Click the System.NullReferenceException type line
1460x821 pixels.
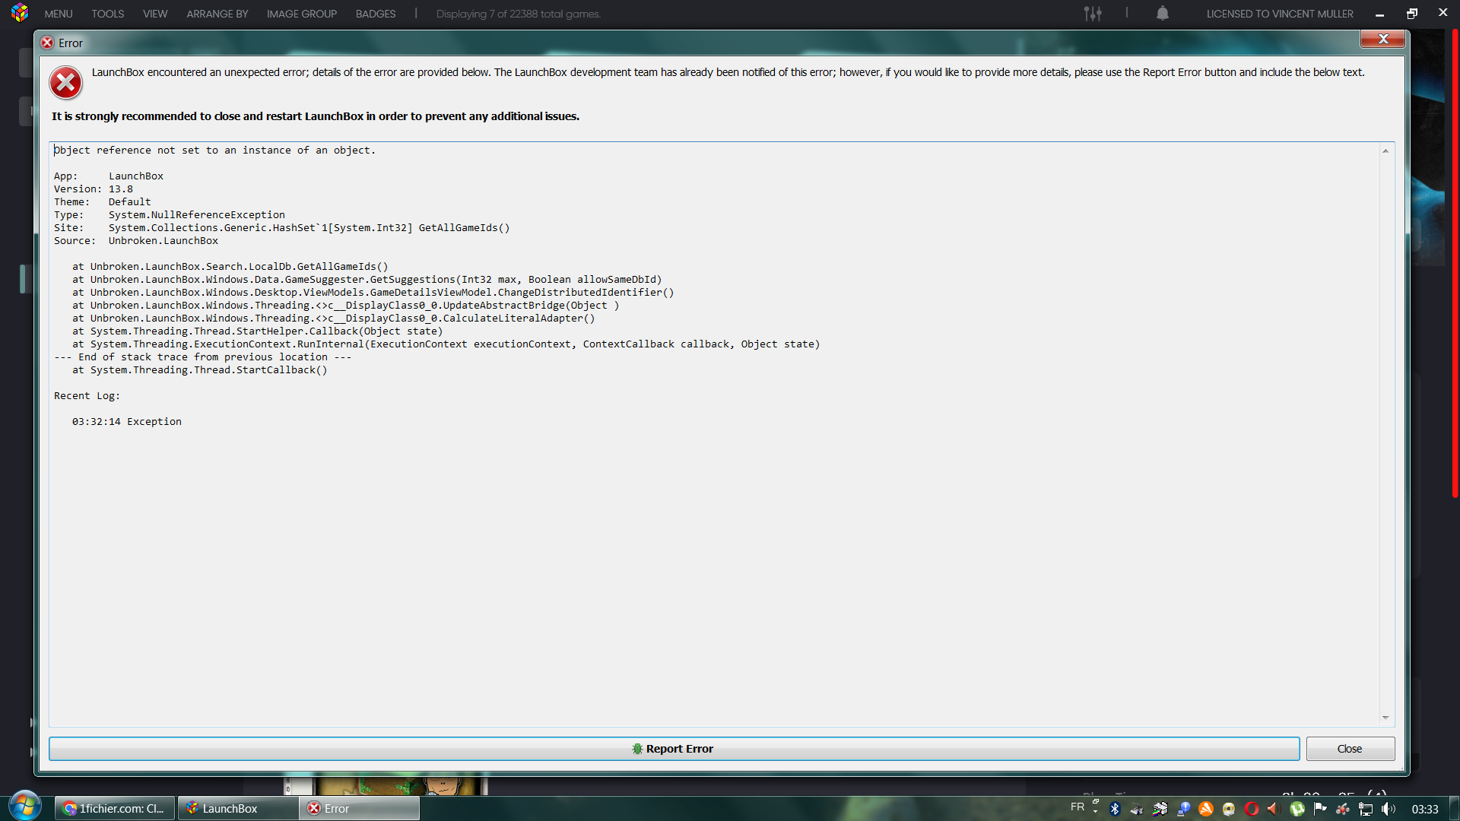point(170,215)
